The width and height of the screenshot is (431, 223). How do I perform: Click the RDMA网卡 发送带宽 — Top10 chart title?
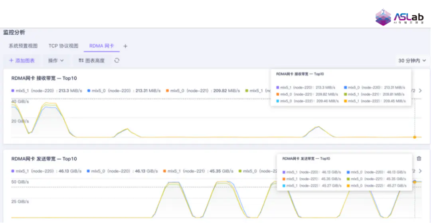pyautogui.click(x=44, y=159)
